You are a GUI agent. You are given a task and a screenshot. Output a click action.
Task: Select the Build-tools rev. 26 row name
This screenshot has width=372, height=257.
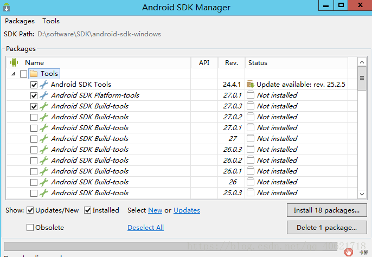(90, 182)
